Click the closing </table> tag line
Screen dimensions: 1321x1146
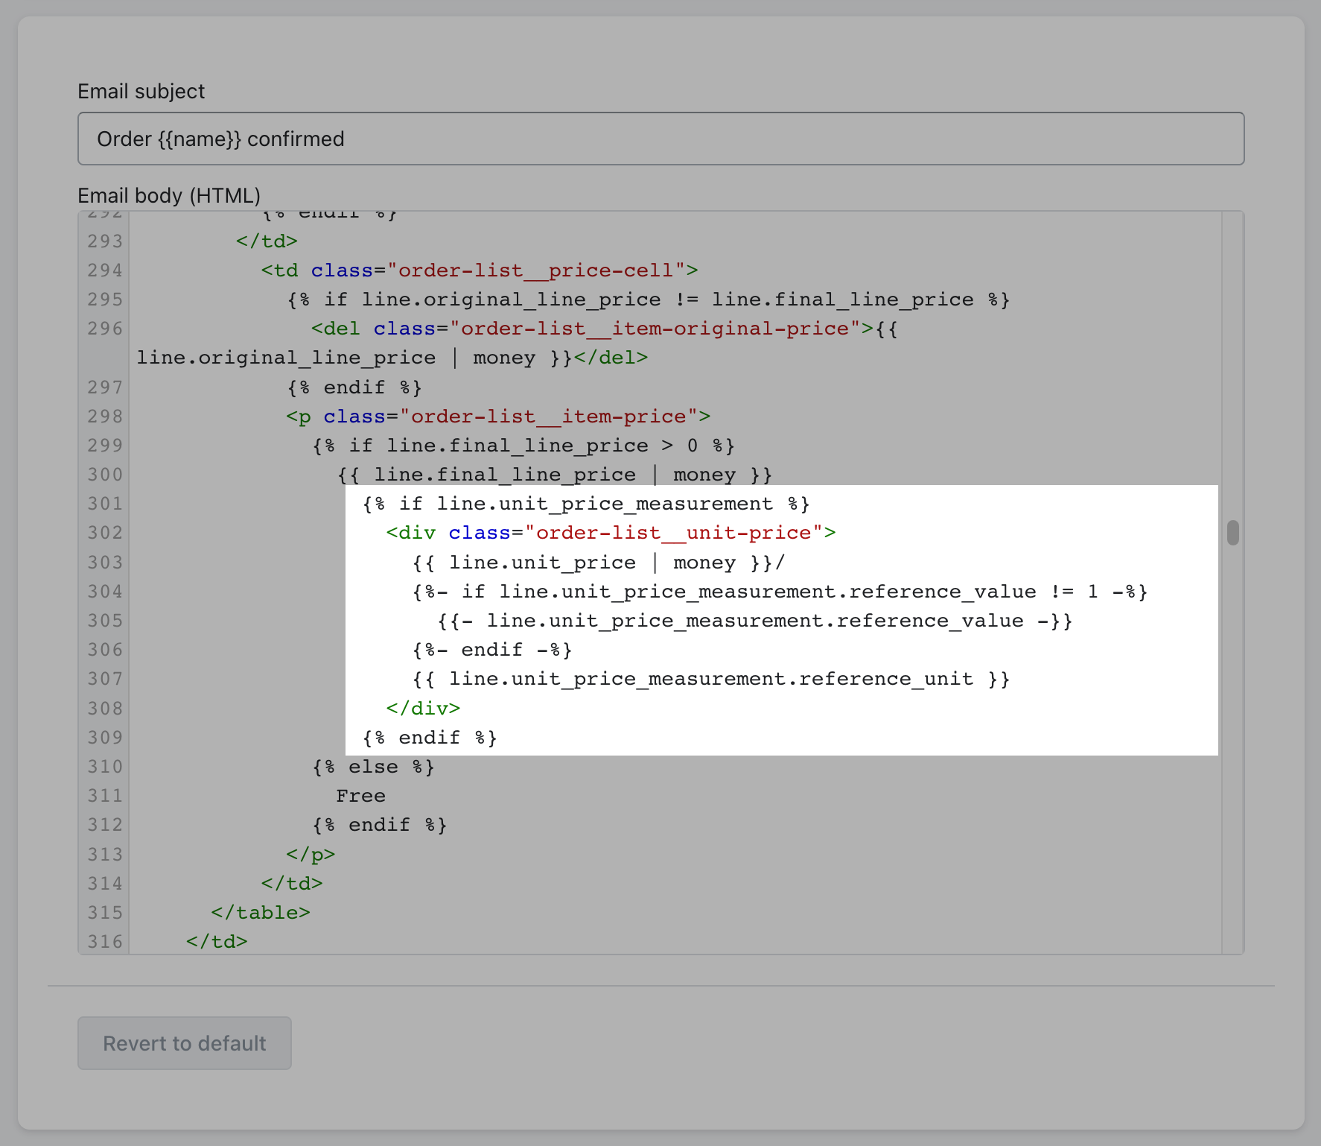[260, 913]
